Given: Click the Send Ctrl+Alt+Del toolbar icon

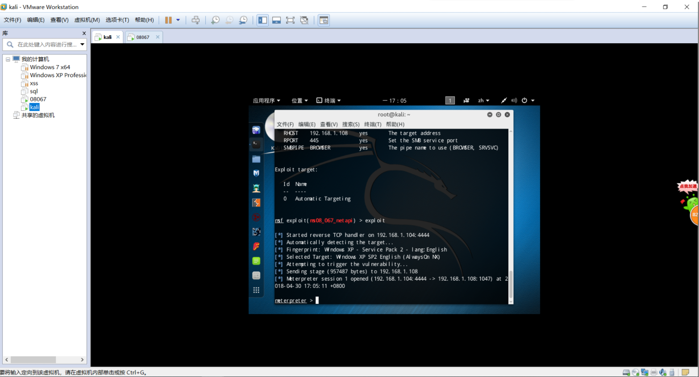Looking at the screenshot, I should tap(196, 20).
